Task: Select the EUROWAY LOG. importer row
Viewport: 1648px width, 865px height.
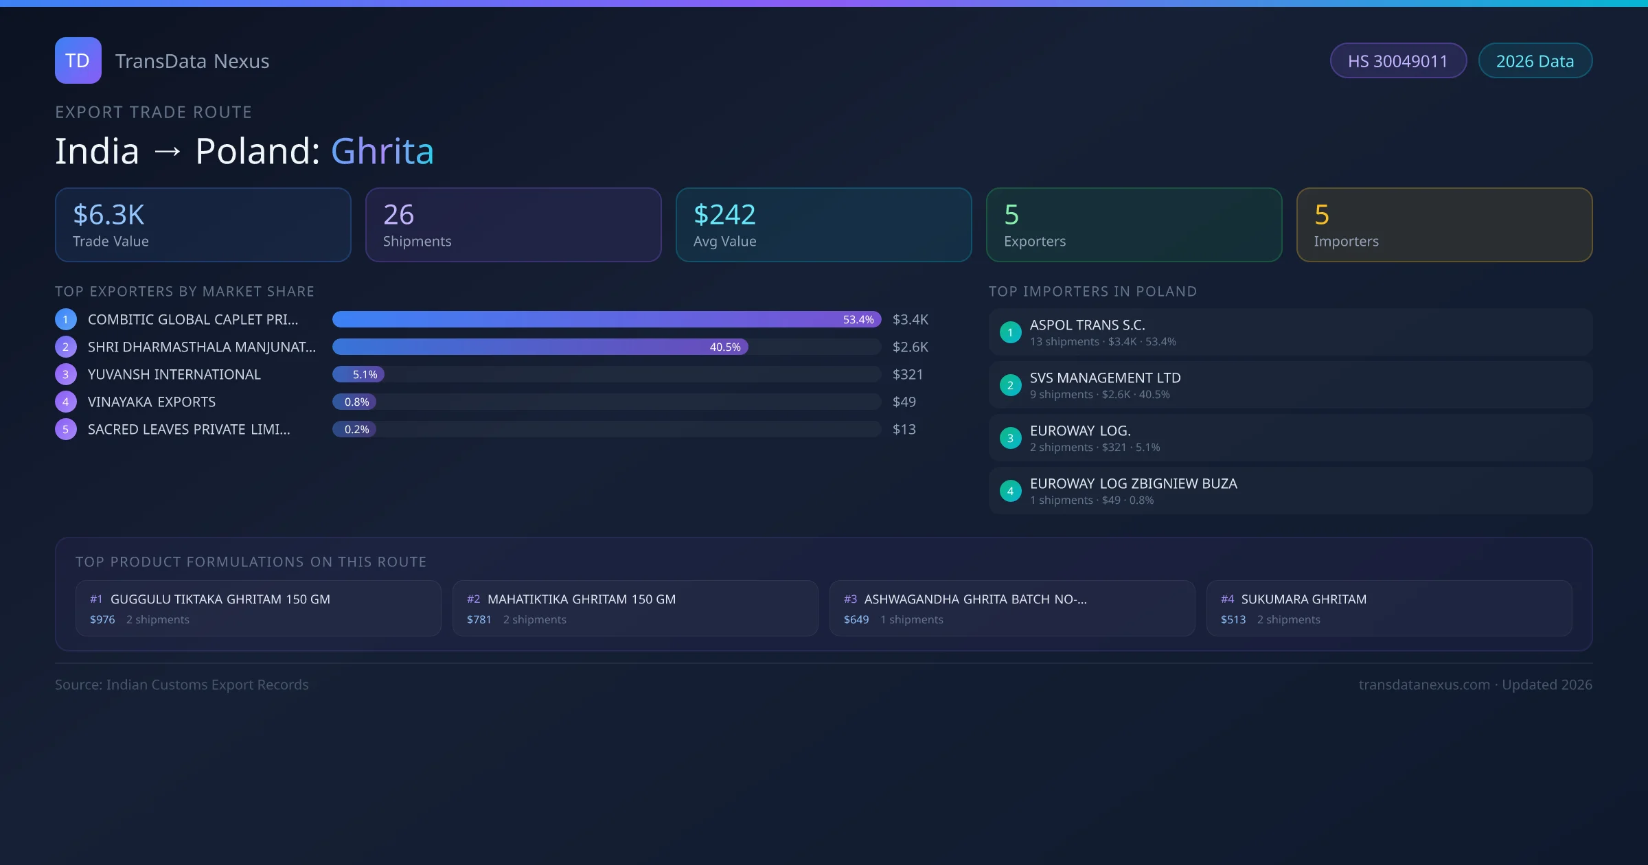Action: [x=1290, y=438]
